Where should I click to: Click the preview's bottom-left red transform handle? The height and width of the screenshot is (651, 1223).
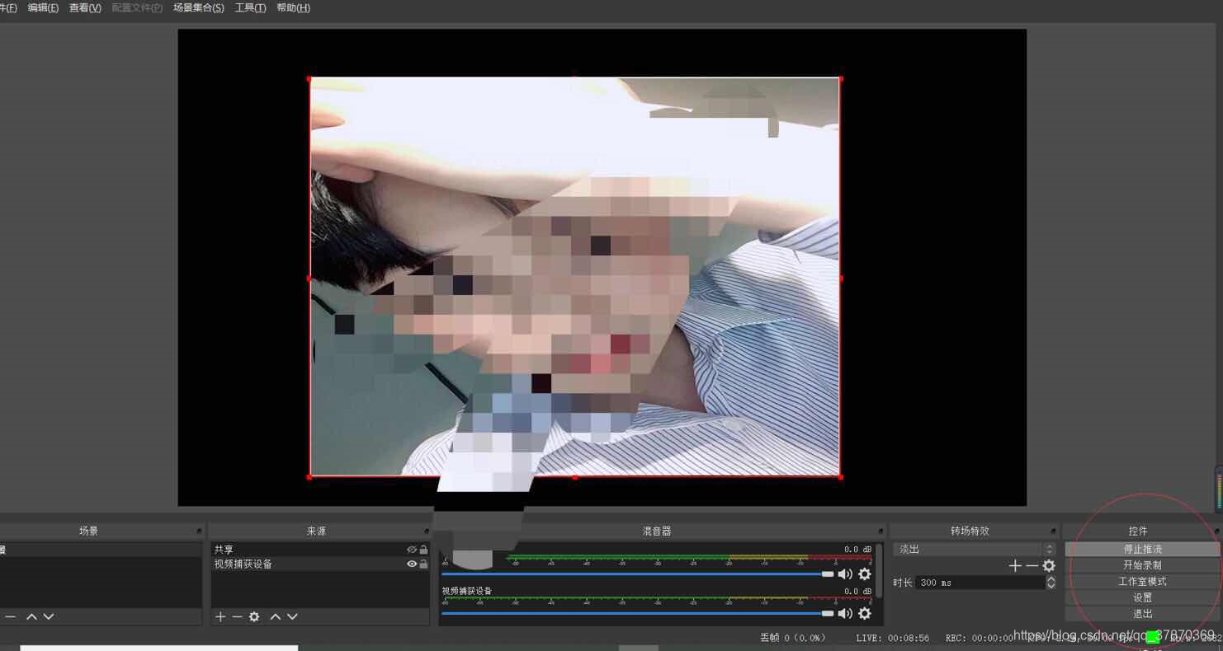(x=309, y=476)
